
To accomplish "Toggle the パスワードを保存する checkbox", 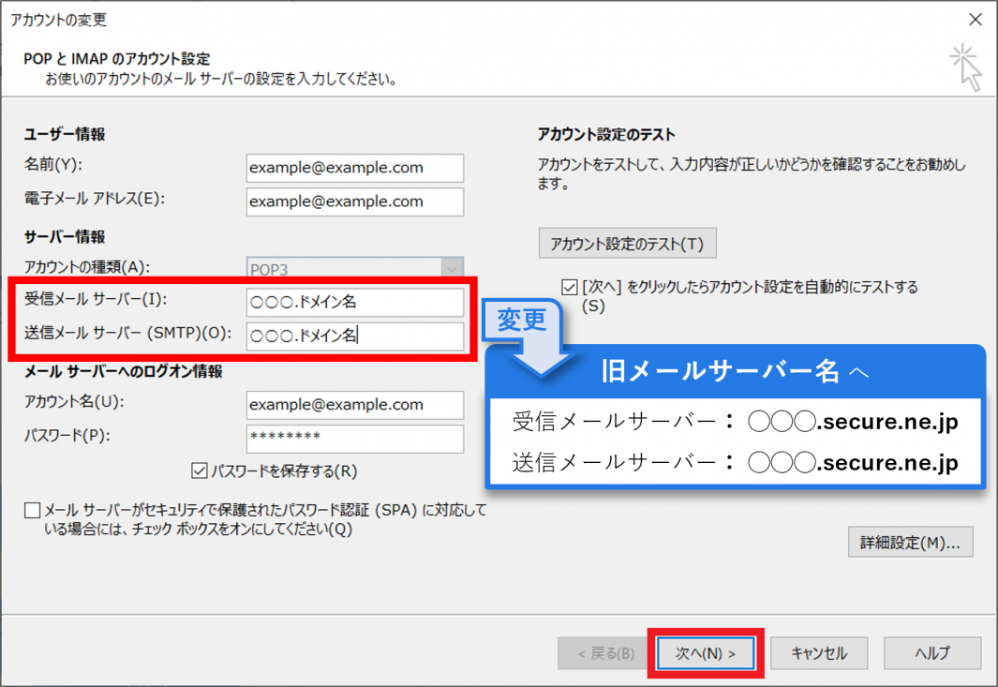I will pos(200,470).
